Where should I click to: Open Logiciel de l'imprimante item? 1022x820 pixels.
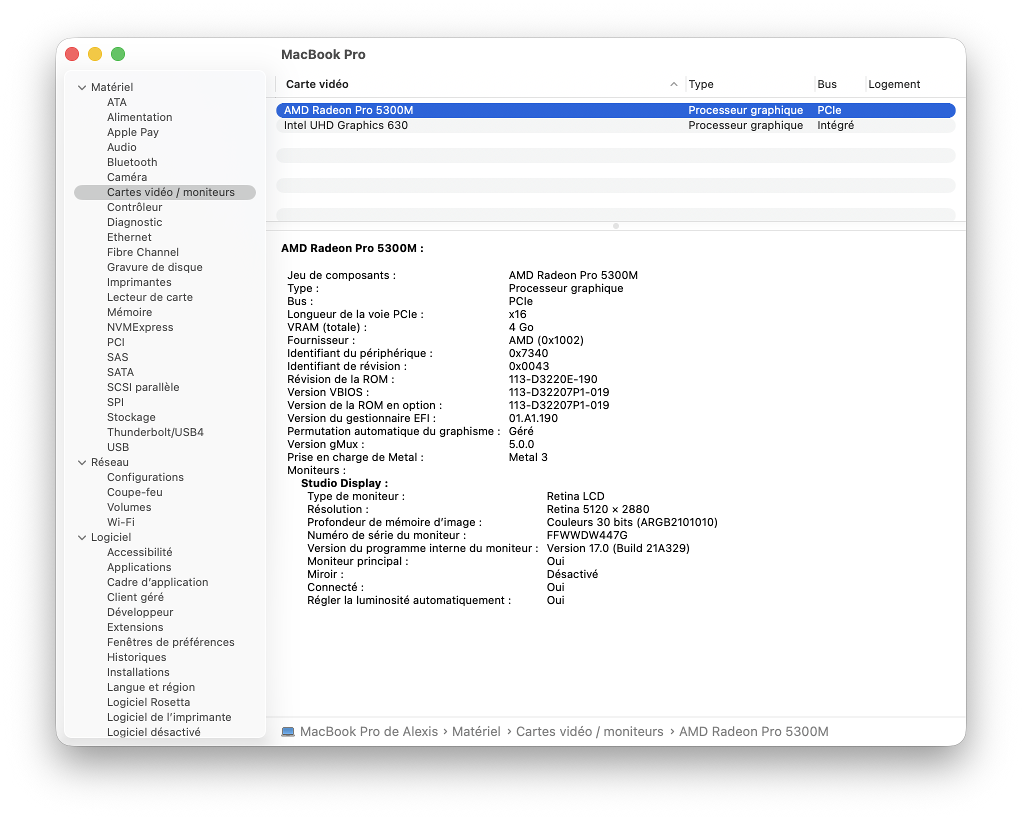pos(169,717)
